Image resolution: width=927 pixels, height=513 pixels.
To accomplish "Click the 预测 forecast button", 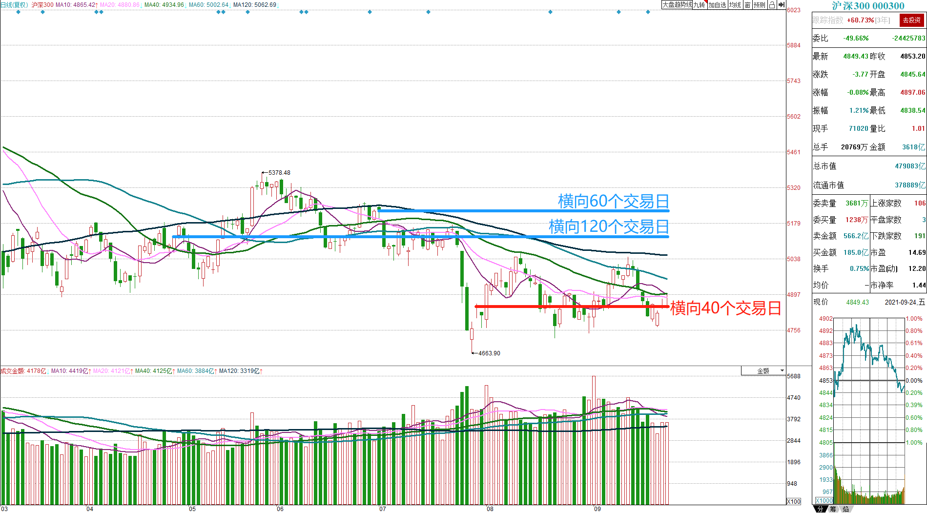I will tap(760, 5).
